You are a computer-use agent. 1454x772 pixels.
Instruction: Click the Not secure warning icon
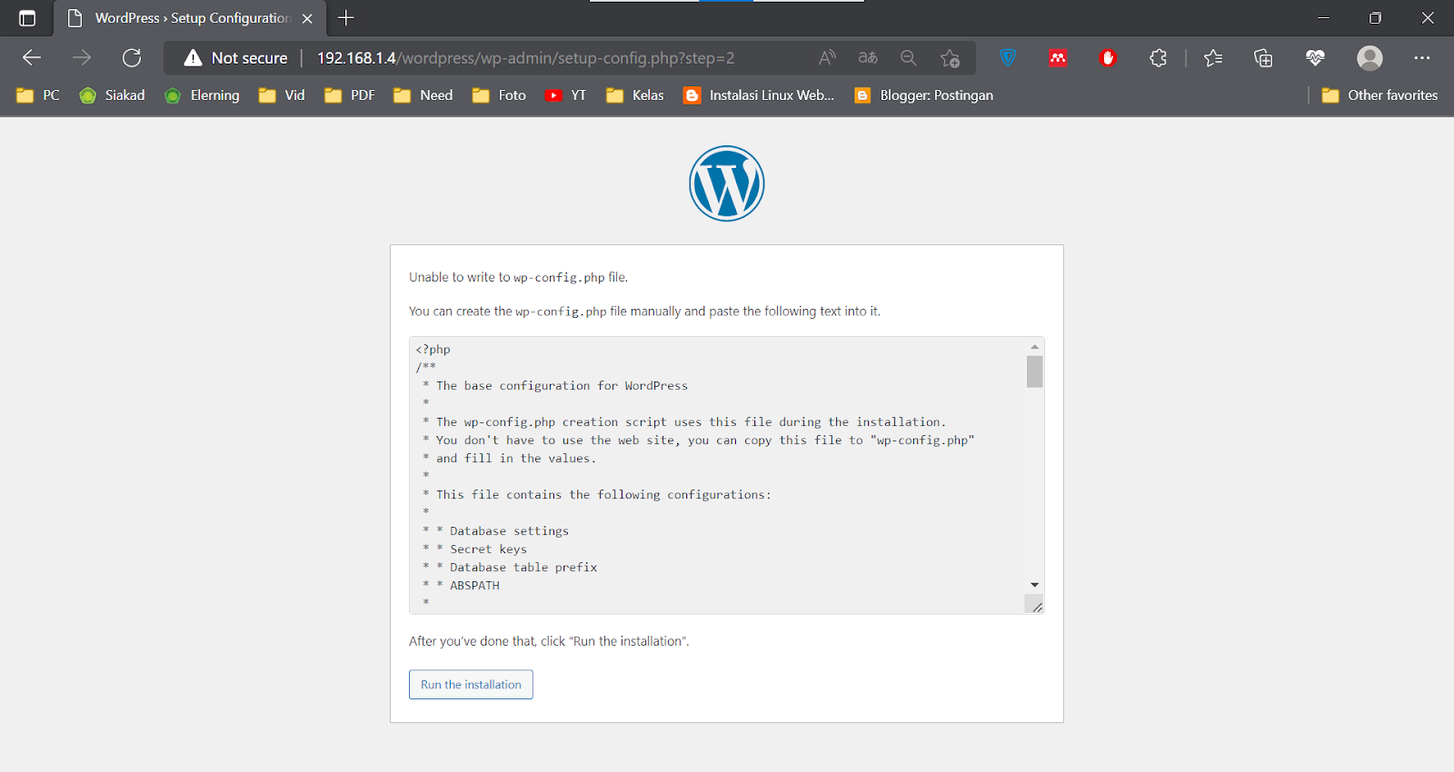click(193, 58)
